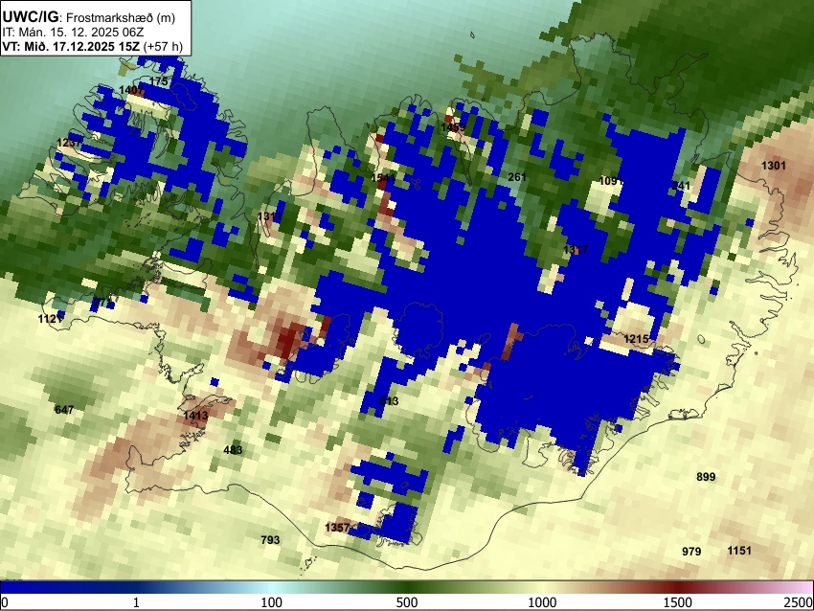Select the map value 1317
814x611 pixels.
click(x=576, y=250)
